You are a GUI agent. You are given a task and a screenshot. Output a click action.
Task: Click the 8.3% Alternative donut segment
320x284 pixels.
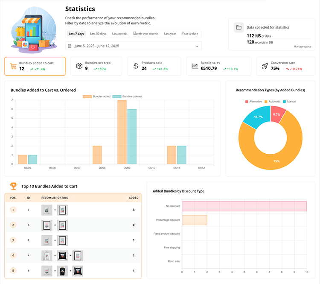coord(276,114)
